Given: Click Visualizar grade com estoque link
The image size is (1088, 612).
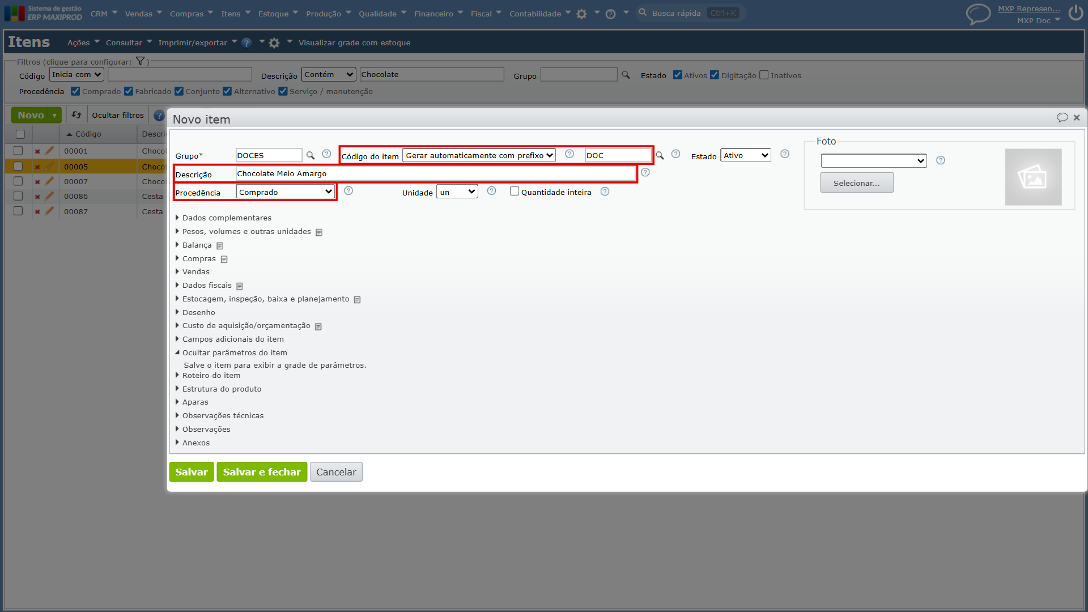Looking at the screenshot, I should pos(355,42).
